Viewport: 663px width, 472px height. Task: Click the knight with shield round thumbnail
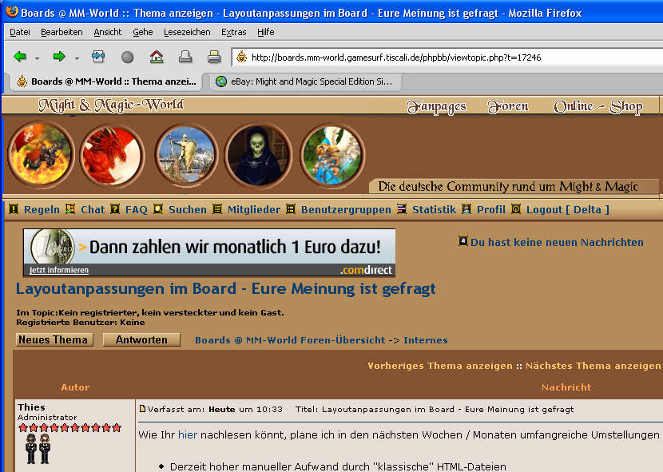coord(186,155)
